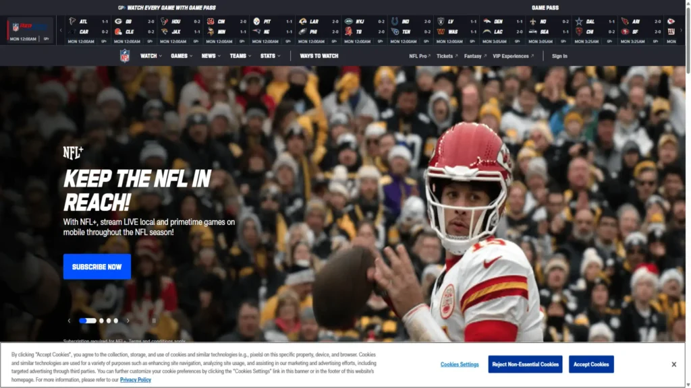This screenshot has width=691, height=388.
Task: Close the cookie consent banner
Action: 673,364
